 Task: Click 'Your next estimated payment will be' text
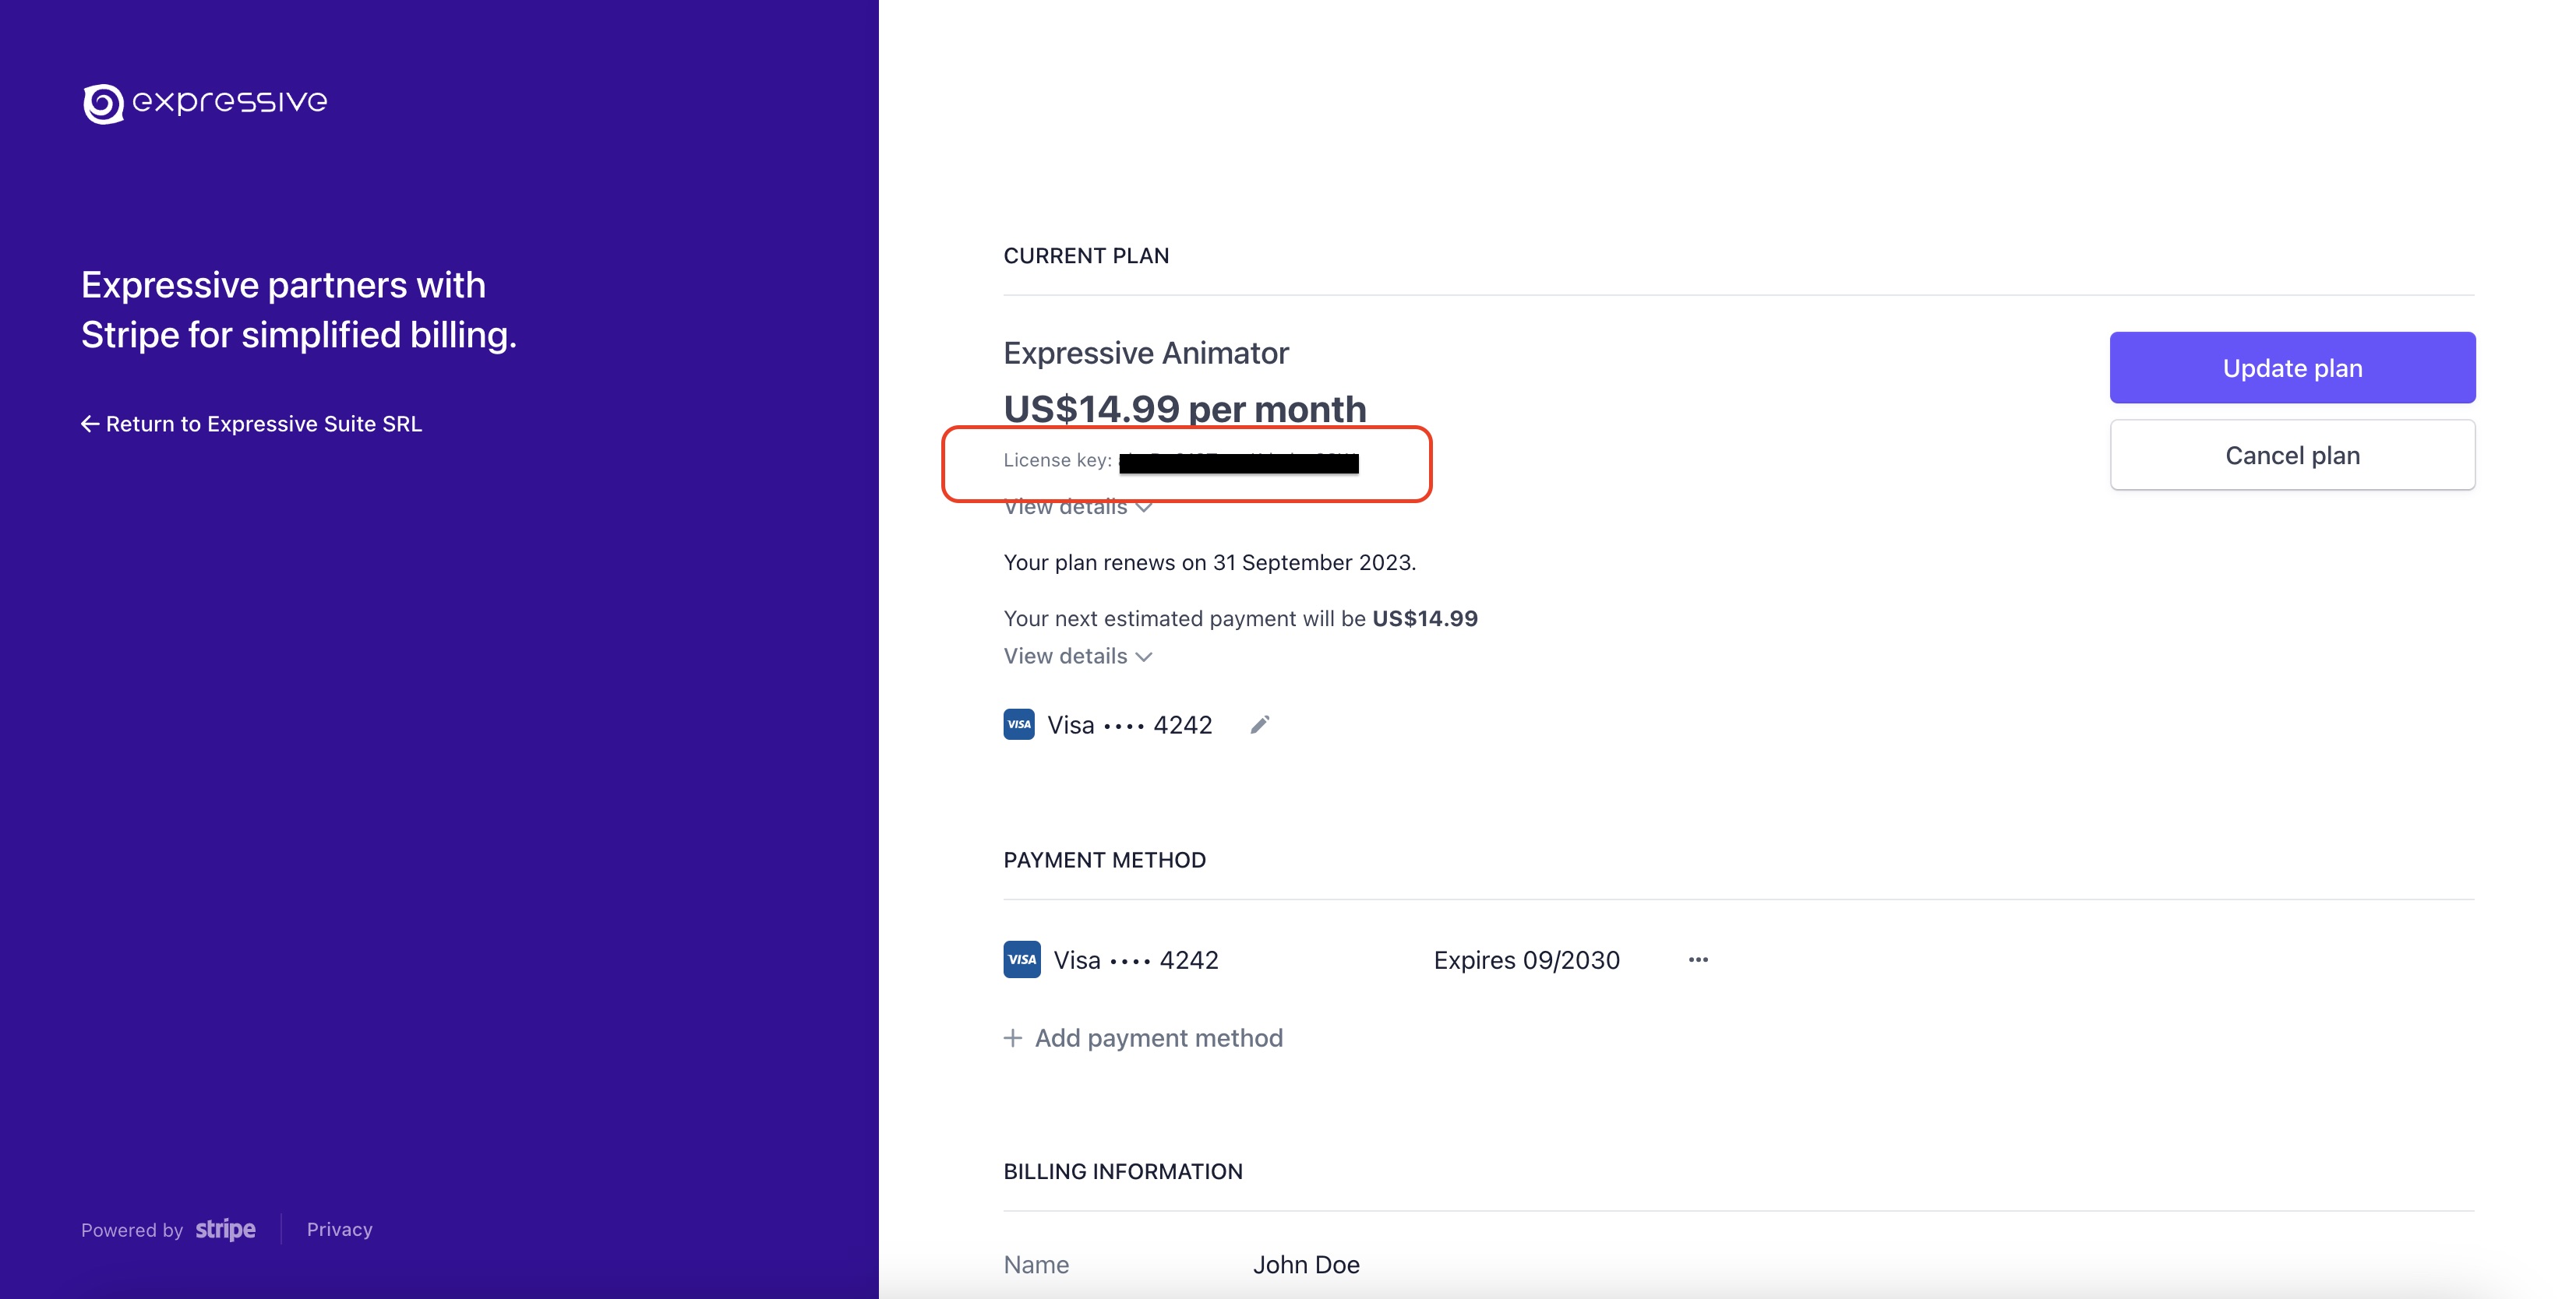[x=1185, y=618]
